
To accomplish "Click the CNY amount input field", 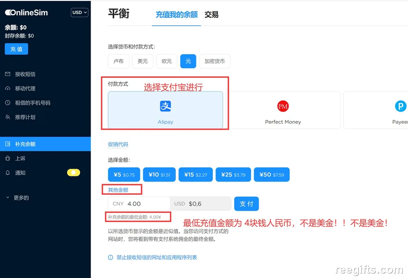I will coord(139,204).
